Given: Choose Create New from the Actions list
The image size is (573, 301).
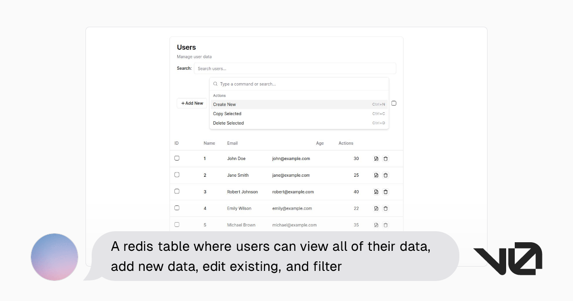Looking at the screenshot, I should [x=224, y=104].
